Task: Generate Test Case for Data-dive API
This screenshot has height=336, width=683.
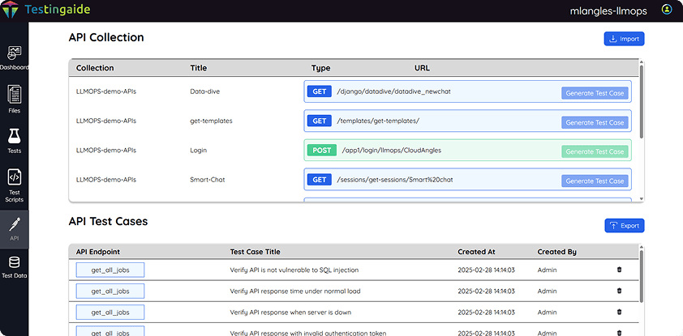Action: (595, 93)
